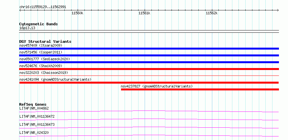Click the RefSeq Genes track heading
This screenshot has height=140, width=288.
(33, 104)
